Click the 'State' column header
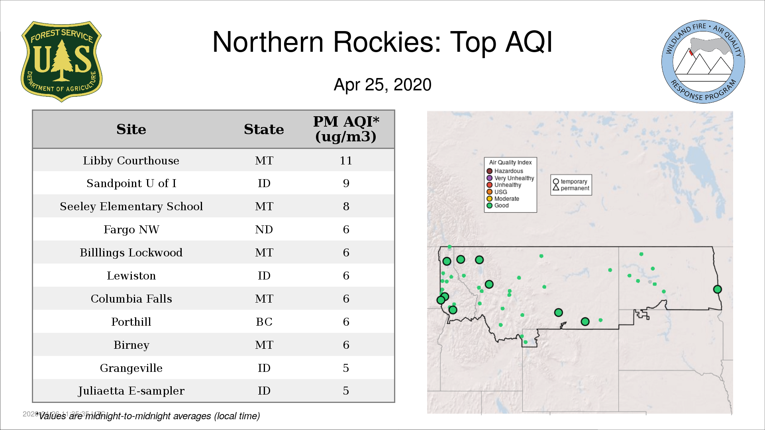The height and width of the screenshot is (430, 765). click(264, 129)
